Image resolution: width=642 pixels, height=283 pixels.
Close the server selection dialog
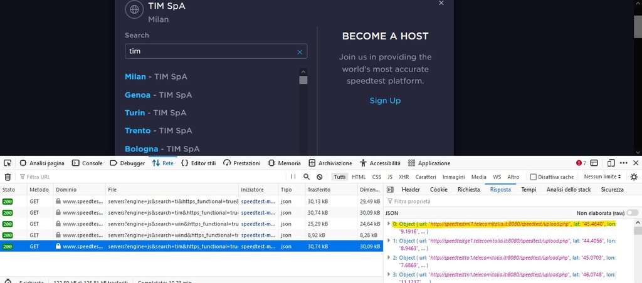[441, 3]
